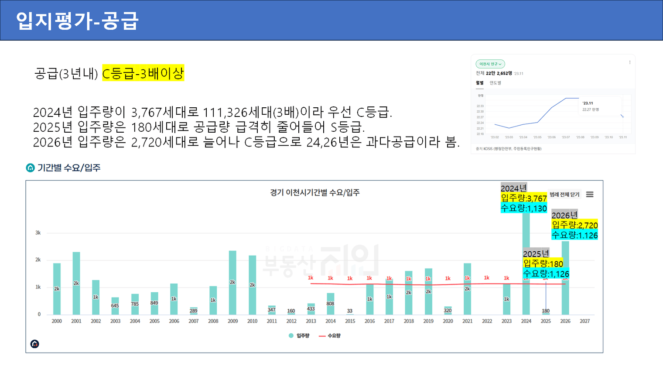Switch to the 연도별 tab
Image resolution: width=663 pixels, height=373 pixels.
[495, 83]
